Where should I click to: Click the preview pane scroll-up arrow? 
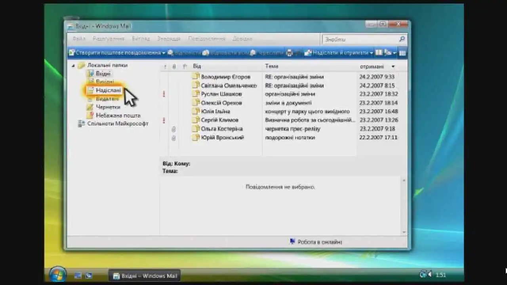404,180
